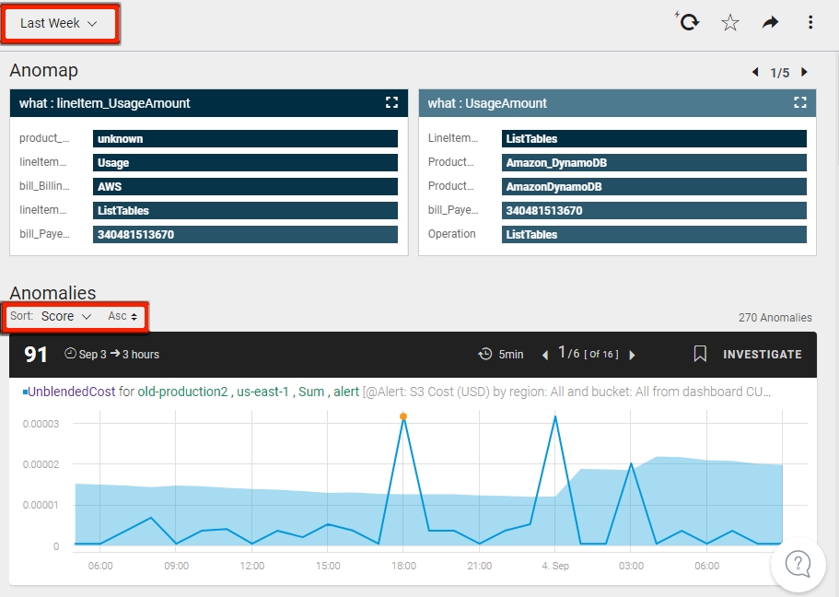
Task: Click the INVESTIGATE button
Action: click(762, 355)
